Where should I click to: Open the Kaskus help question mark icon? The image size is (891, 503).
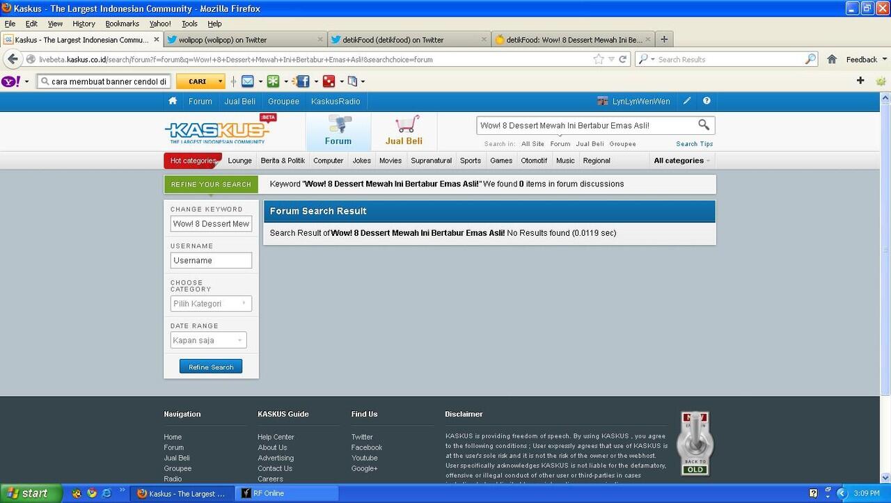707,101
